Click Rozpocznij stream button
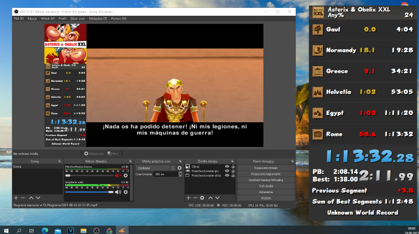 pos(266,168)
